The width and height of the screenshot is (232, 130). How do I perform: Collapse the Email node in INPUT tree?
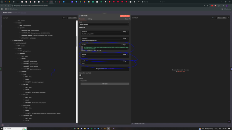tap(20, 74)
